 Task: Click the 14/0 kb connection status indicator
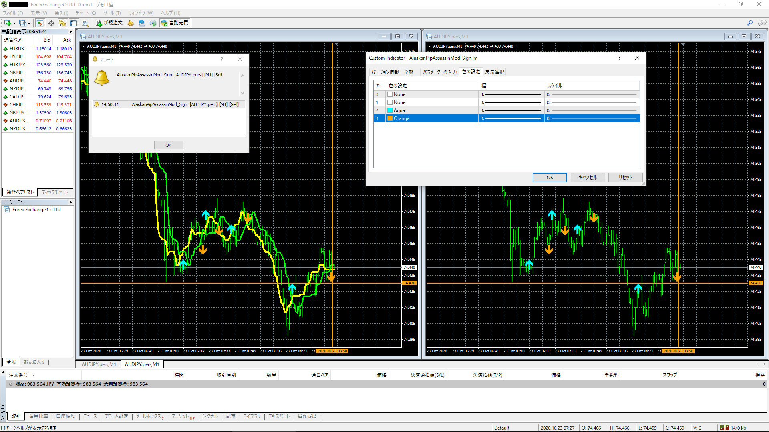click(x=733, y=428)
